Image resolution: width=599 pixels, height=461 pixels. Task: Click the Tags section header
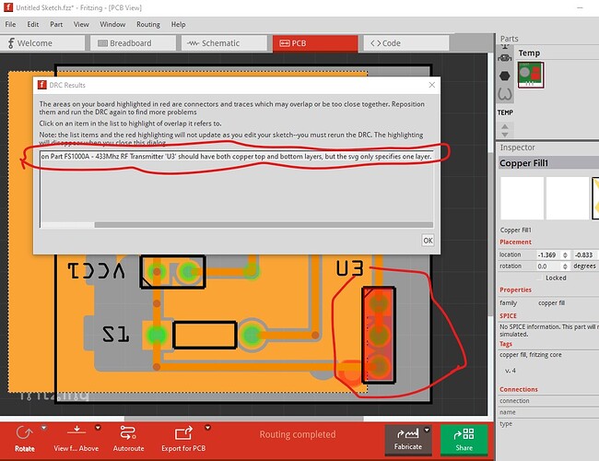point(505,344)
